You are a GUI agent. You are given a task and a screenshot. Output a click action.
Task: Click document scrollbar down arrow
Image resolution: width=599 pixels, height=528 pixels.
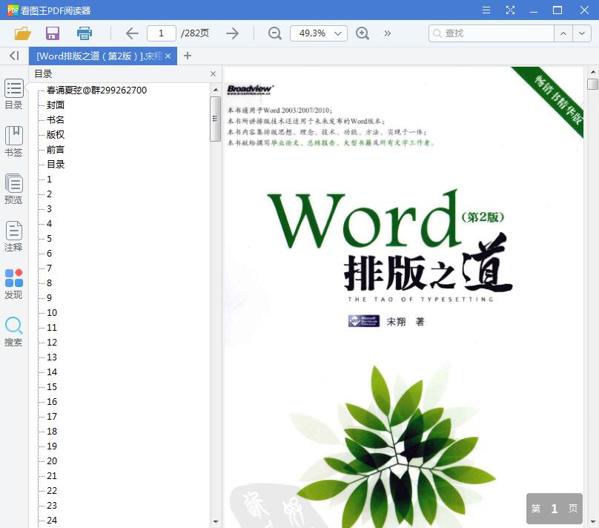[592, 521]
